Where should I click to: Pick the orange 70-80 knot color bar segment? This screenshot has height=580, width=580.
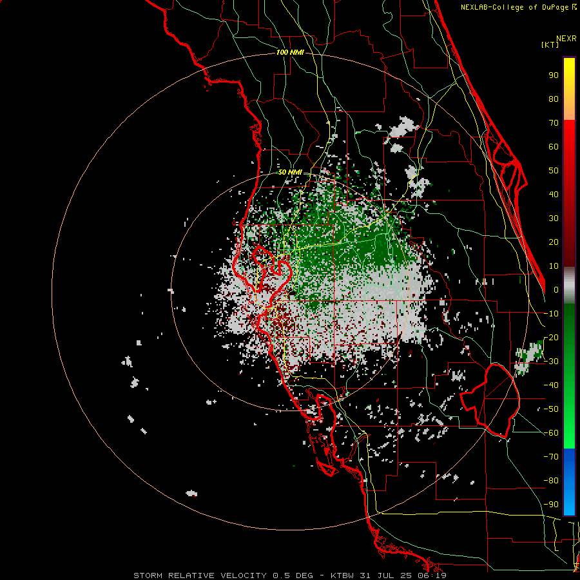(x=569, y=109)
